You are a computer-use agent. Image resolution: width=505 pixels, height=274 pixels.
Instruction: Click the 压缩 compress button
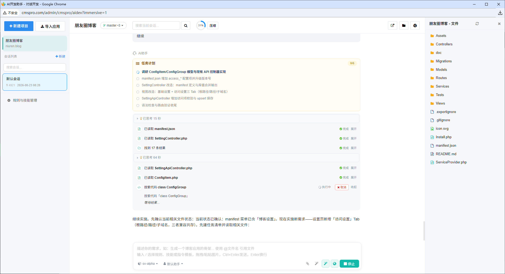pos(213,25)
